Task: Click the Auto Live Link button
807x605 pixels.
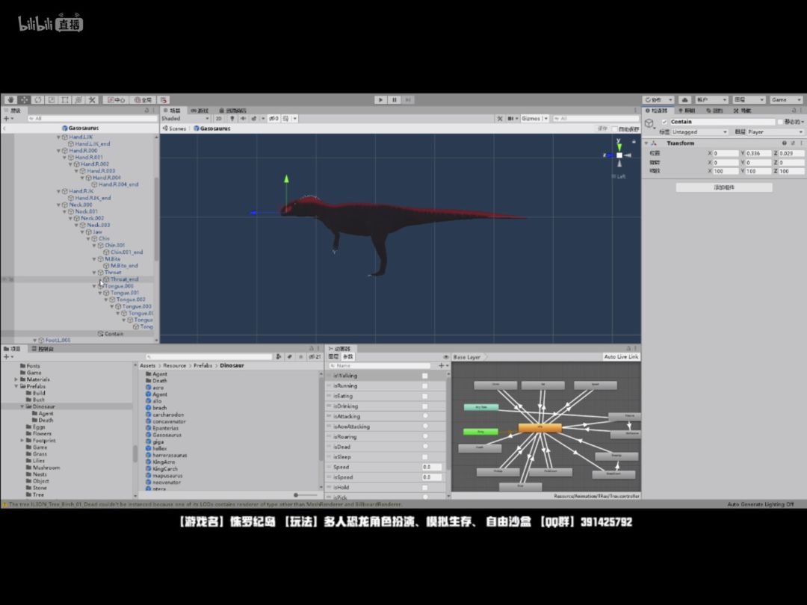Action: (x=621, y=356)
